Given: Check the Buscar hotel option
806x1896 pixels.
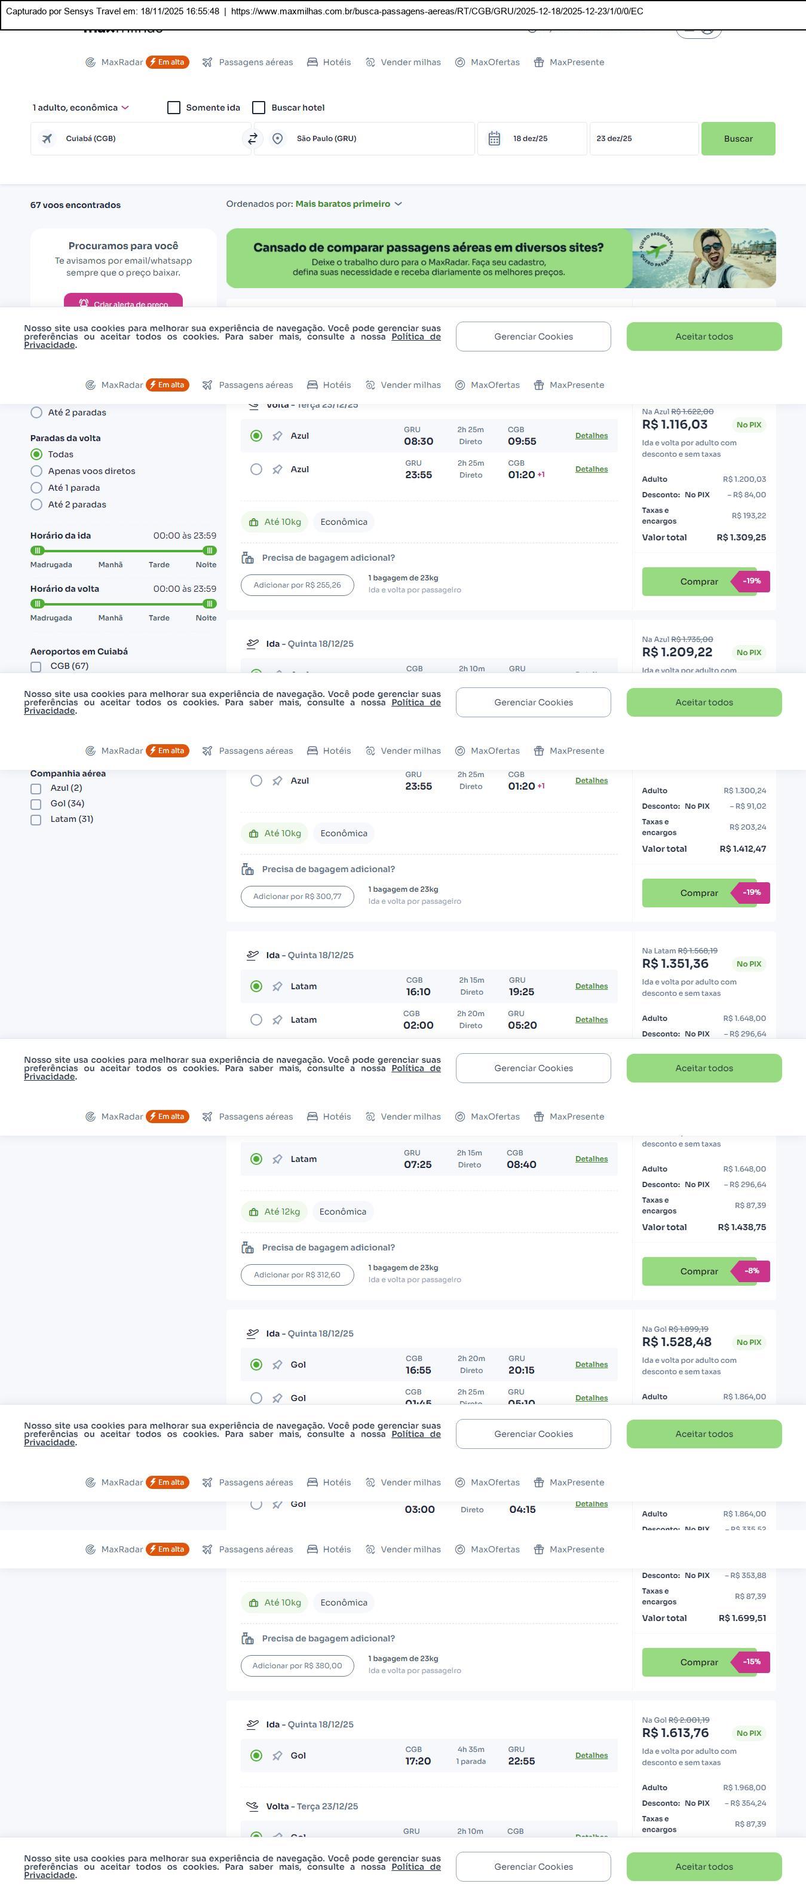Looking at the screenshot, I should pos(259,108).
